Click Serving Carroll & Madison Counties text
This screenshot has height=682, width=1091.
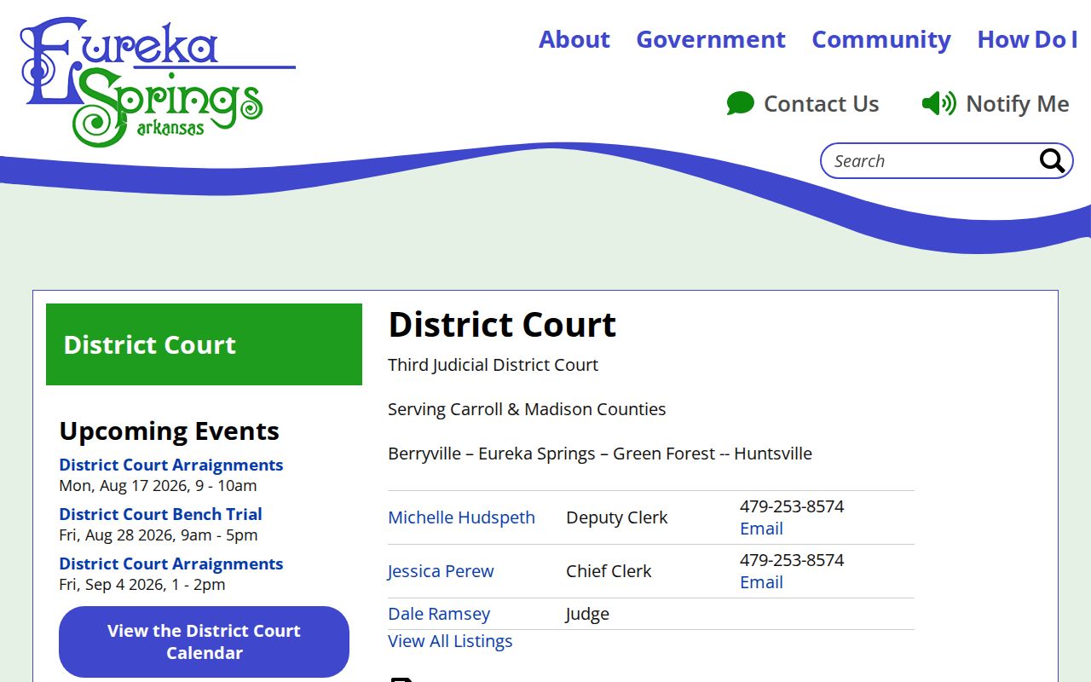[x=527, y=409]
